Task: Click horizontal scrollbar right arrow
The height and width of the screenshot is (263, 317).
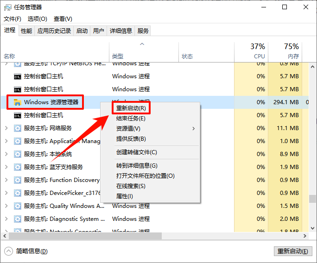Action: pyautogui.click(x=305, y=236)
